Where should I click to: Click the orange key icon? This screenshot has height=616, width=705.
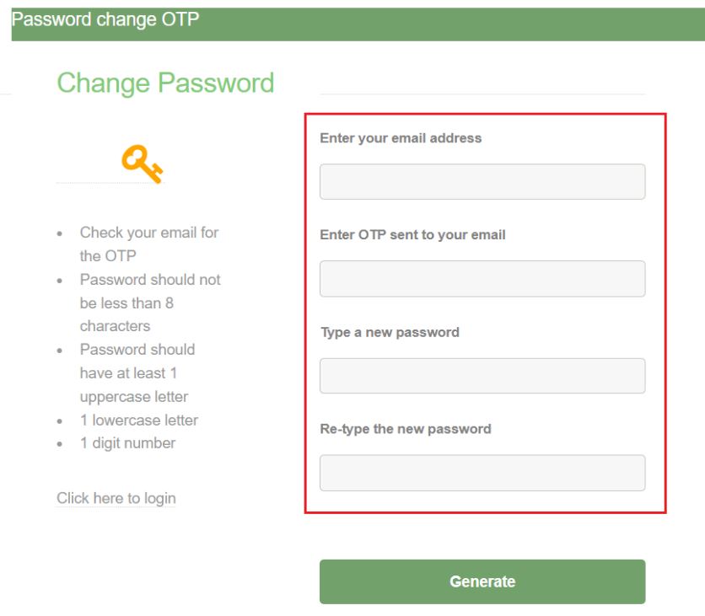point(142,162)
